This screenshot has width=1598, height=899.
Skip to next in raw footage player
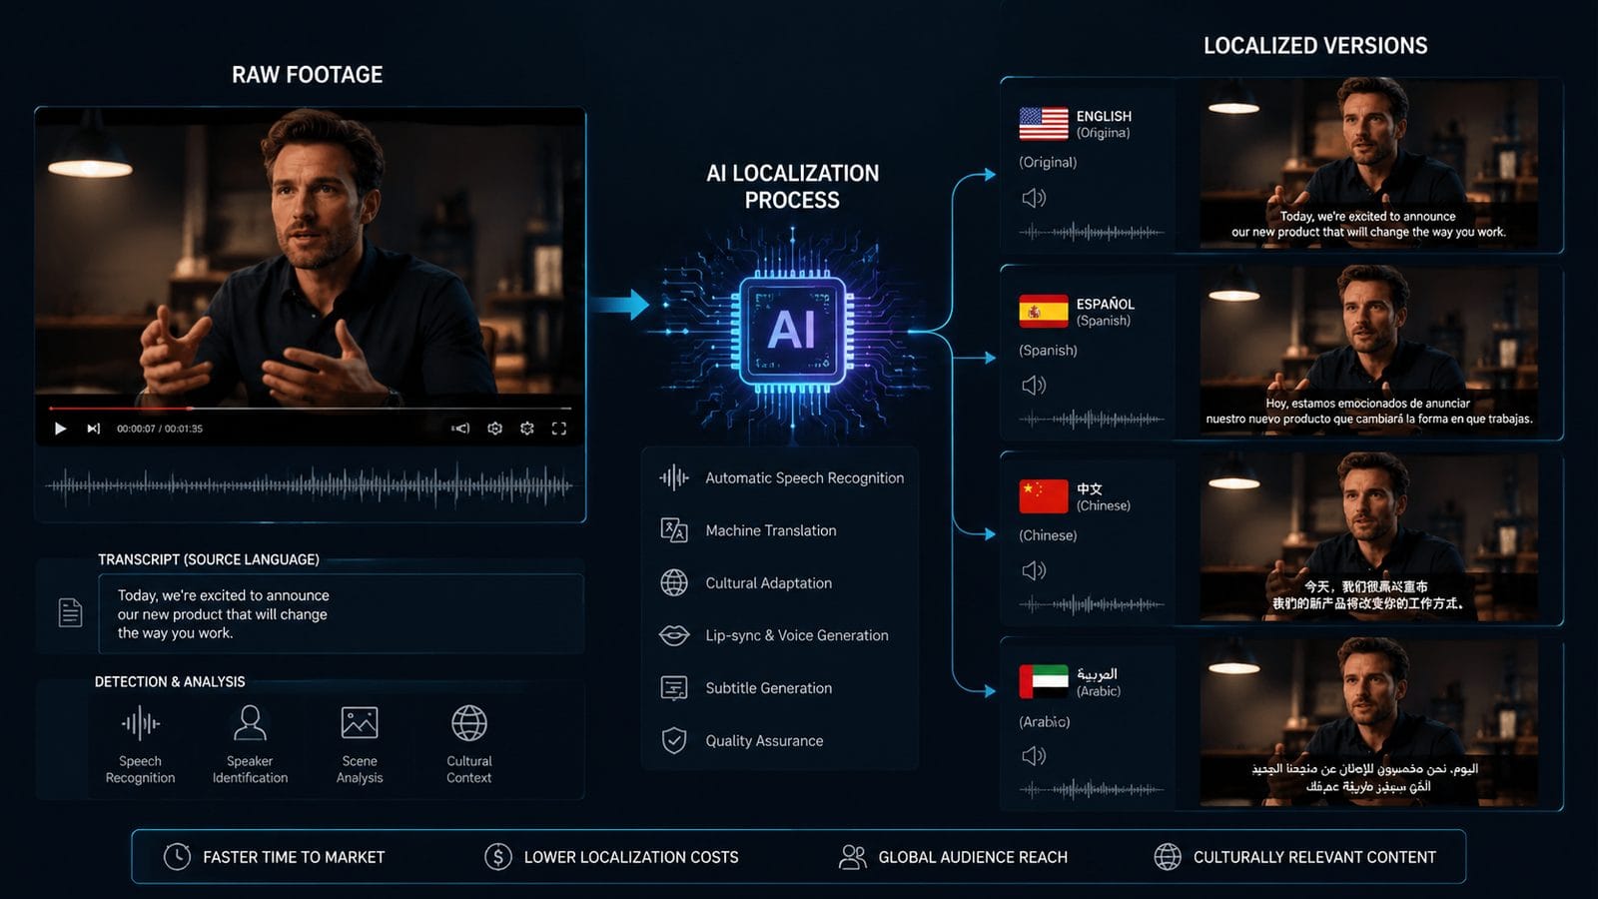click(x=93, y=429)
